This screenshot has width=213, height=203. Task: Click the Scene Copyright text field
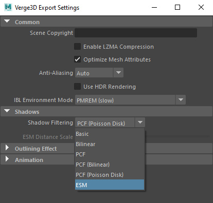136,33
